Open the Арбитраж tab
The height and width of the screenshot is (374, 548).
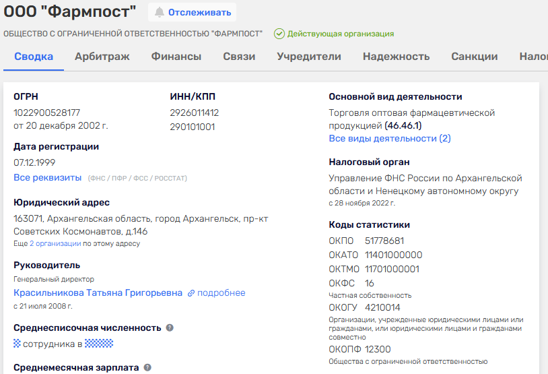102,57
